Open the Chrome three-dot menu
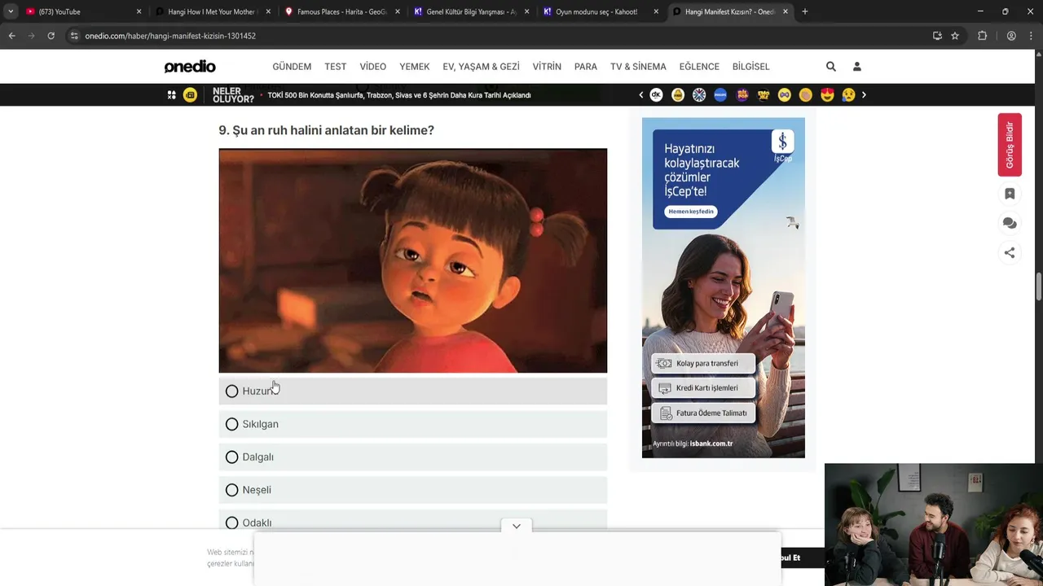The width and height of the screenshot is (1043, 586). pos(1031,36)
